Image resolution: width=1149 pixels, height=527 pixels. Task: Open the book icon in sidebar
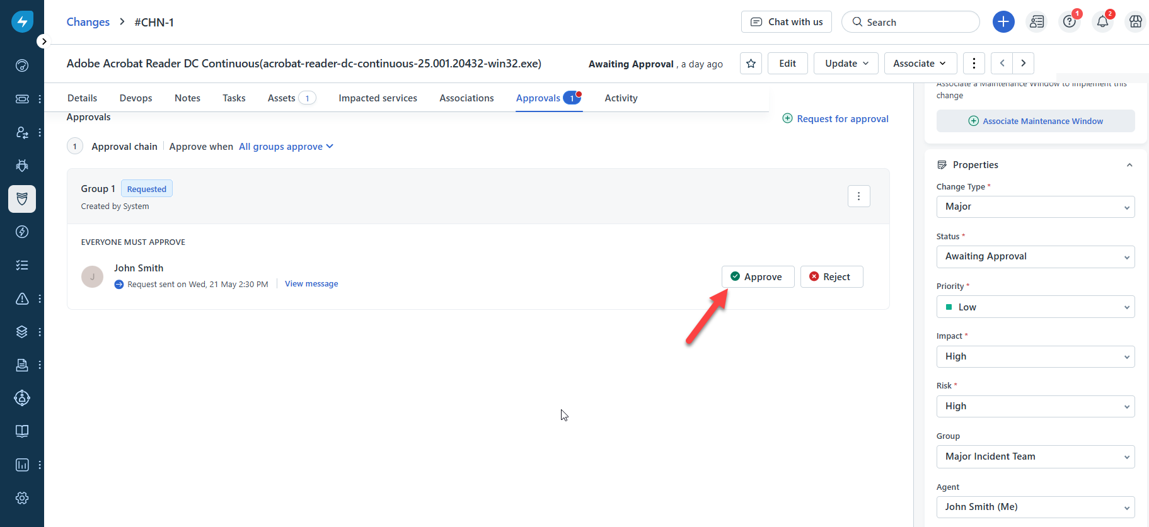(x=22, y=431)
